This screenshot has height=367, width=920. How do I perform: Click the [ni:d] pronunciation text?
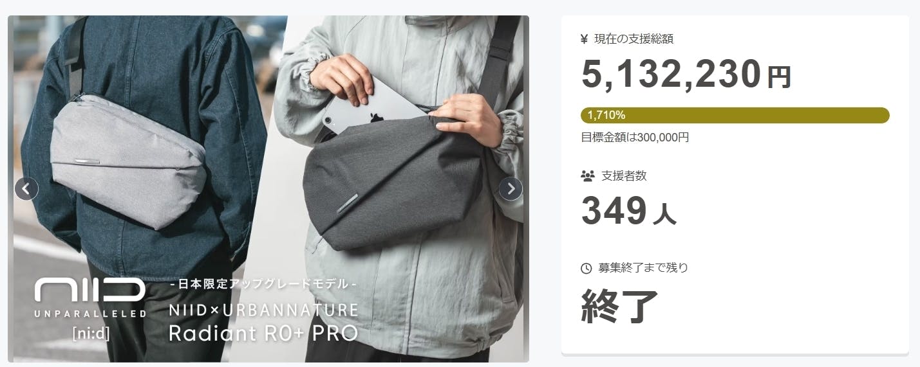(x=89, y=333)
